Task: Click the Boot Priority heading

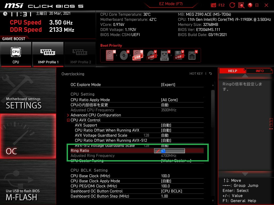Action: click(x=111, y=45)
